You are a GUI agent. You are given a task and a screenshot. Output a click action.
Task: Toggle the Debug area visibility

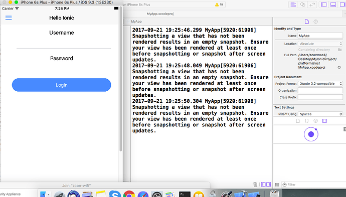(333, 5)
